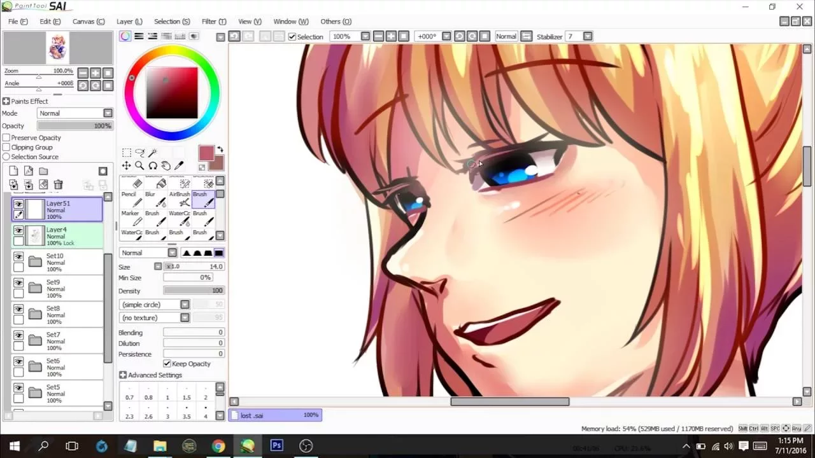
Task: Select the lost.sai document tab
Action: tap(275, 415)
